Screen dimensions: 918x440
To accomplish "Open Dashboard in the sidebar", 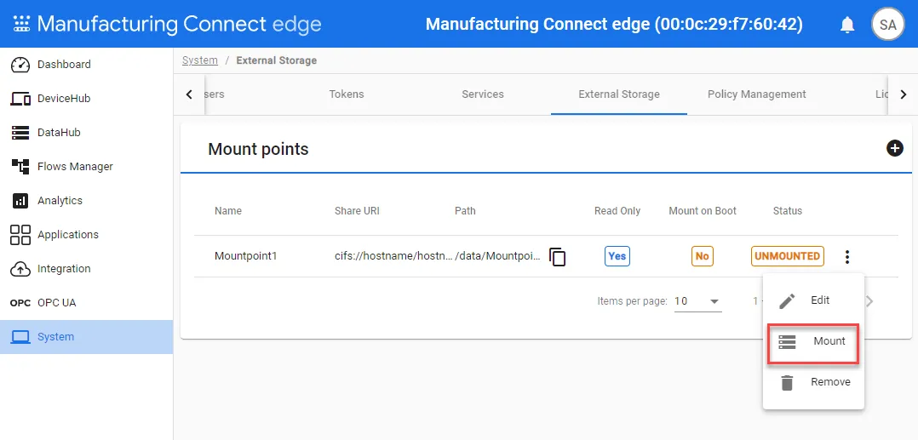I will tap(87, 65).
